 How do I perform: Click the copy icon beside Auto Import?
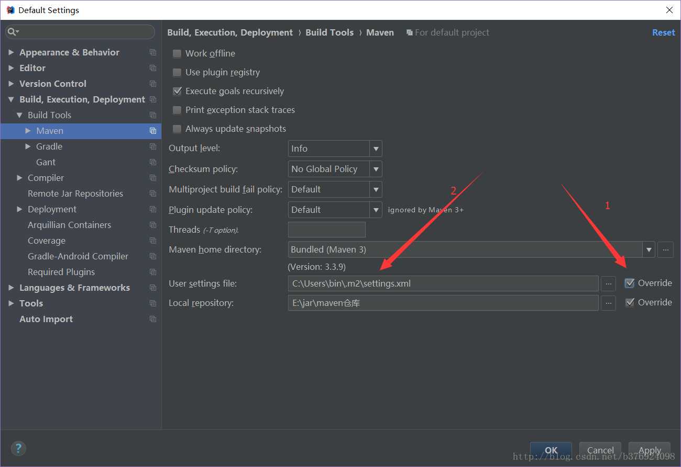(x=153, y=319)
